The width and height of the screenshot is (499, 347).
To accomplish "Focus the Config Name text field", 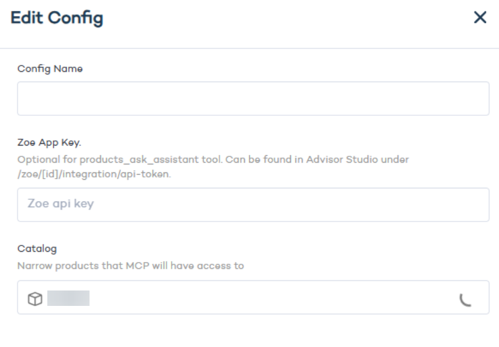I will click(x=253, y=98).
